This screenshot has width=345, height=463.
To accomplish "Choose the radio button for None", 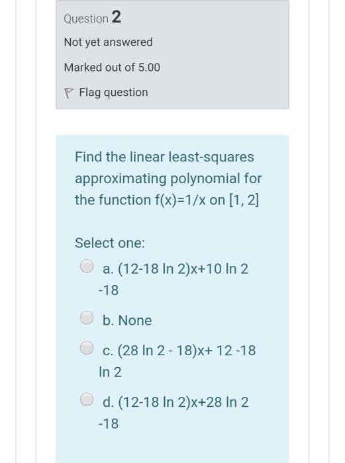I will [x=87, y=317].
